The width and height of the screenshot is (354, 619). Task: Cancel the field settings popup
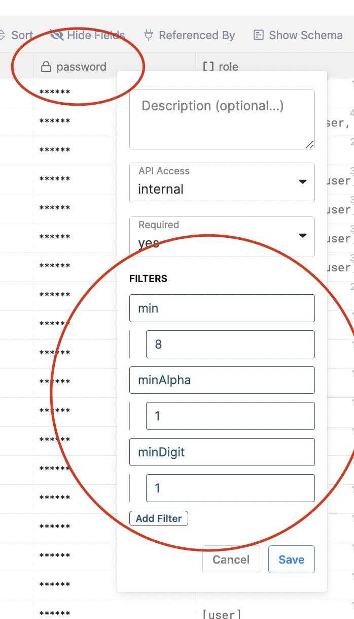click(x=231, y=560)
